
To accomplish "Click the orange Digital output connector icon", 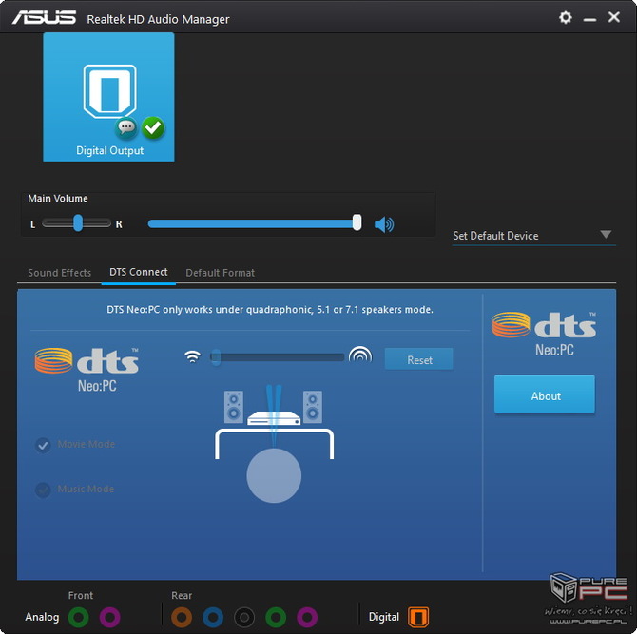I will pos(418,617).
